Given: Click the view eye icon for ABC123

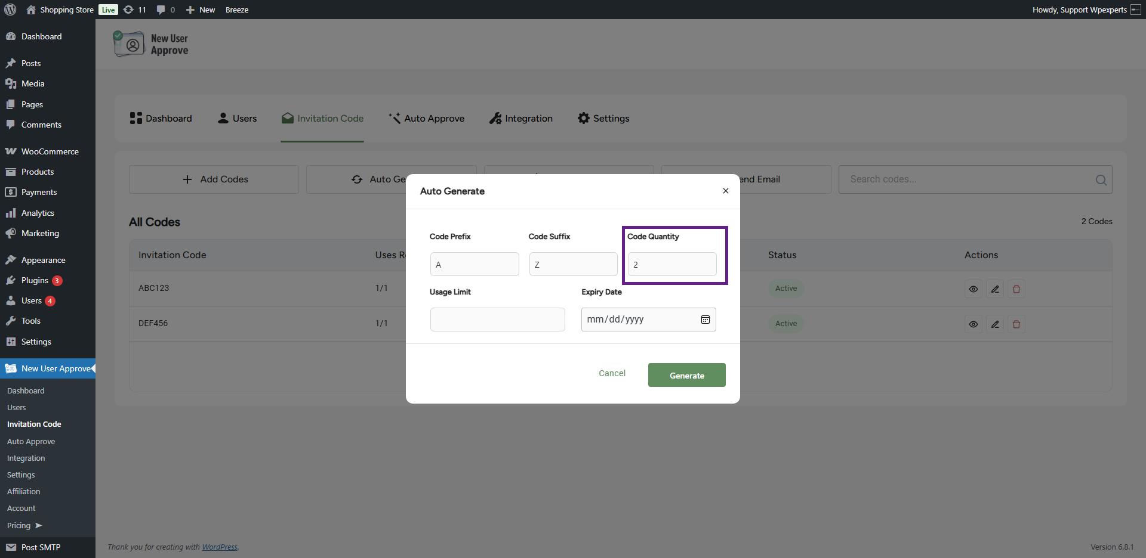Looking at the screenshot, I should coord(973,289).
